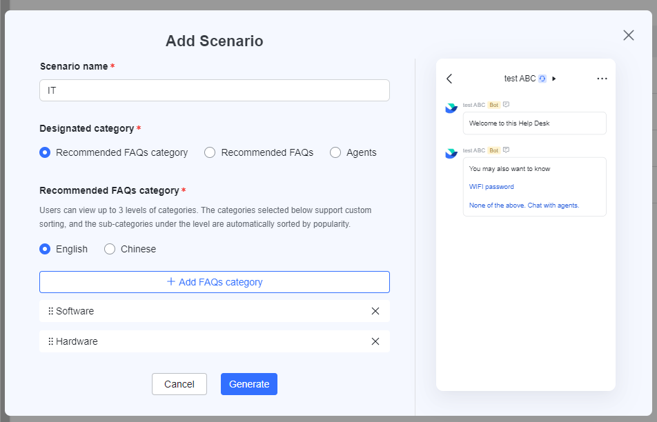Click comment icon above welcome message

pyautogui.click(x=506, y=105)
